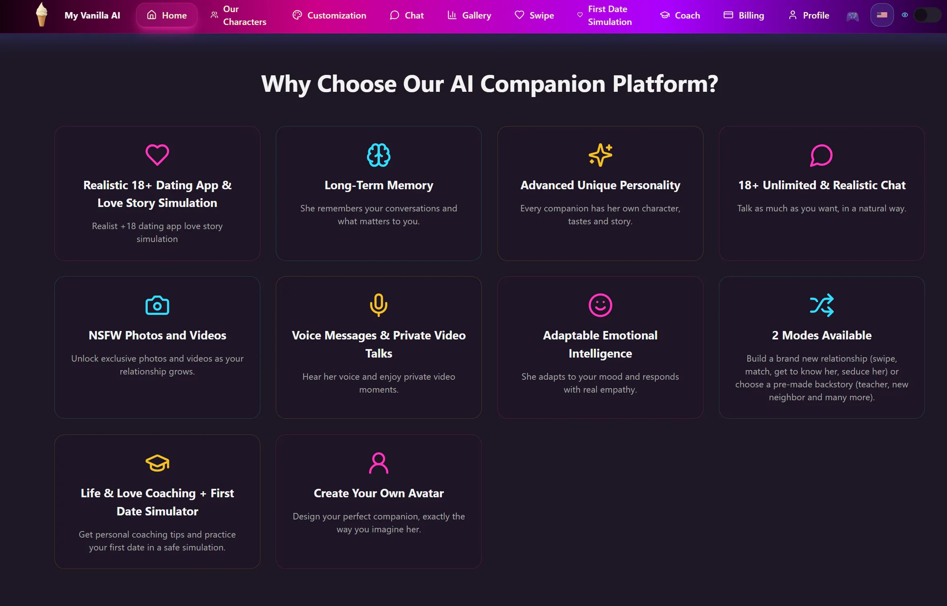Click the heart icon beside Swipe
Image resolution: width=947 pixels, height=606 pixels.
pos(519,15)
